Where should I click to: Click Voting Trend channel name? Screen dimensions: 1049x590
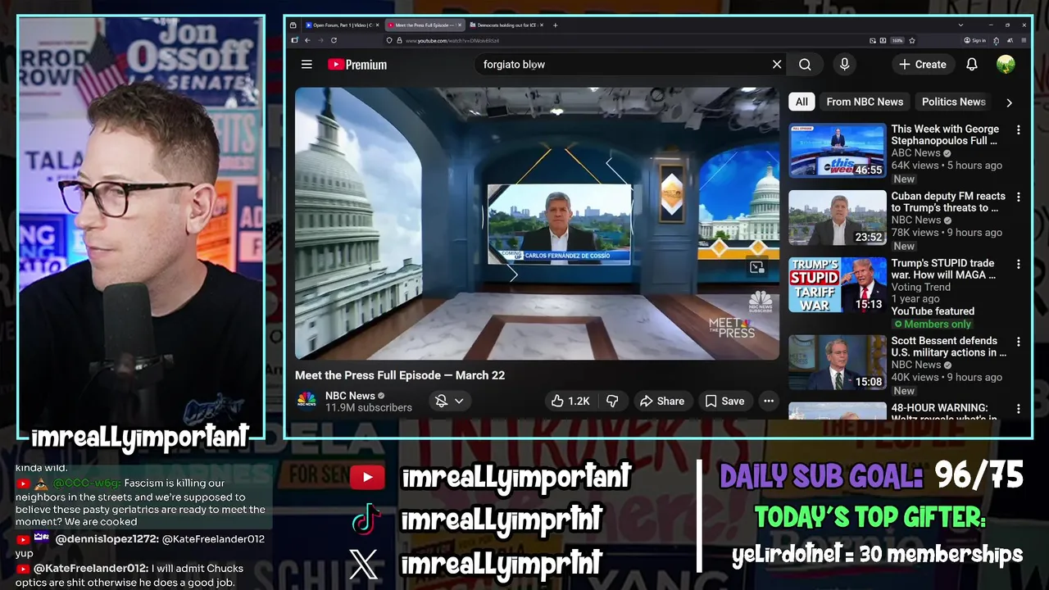[921, 288]
